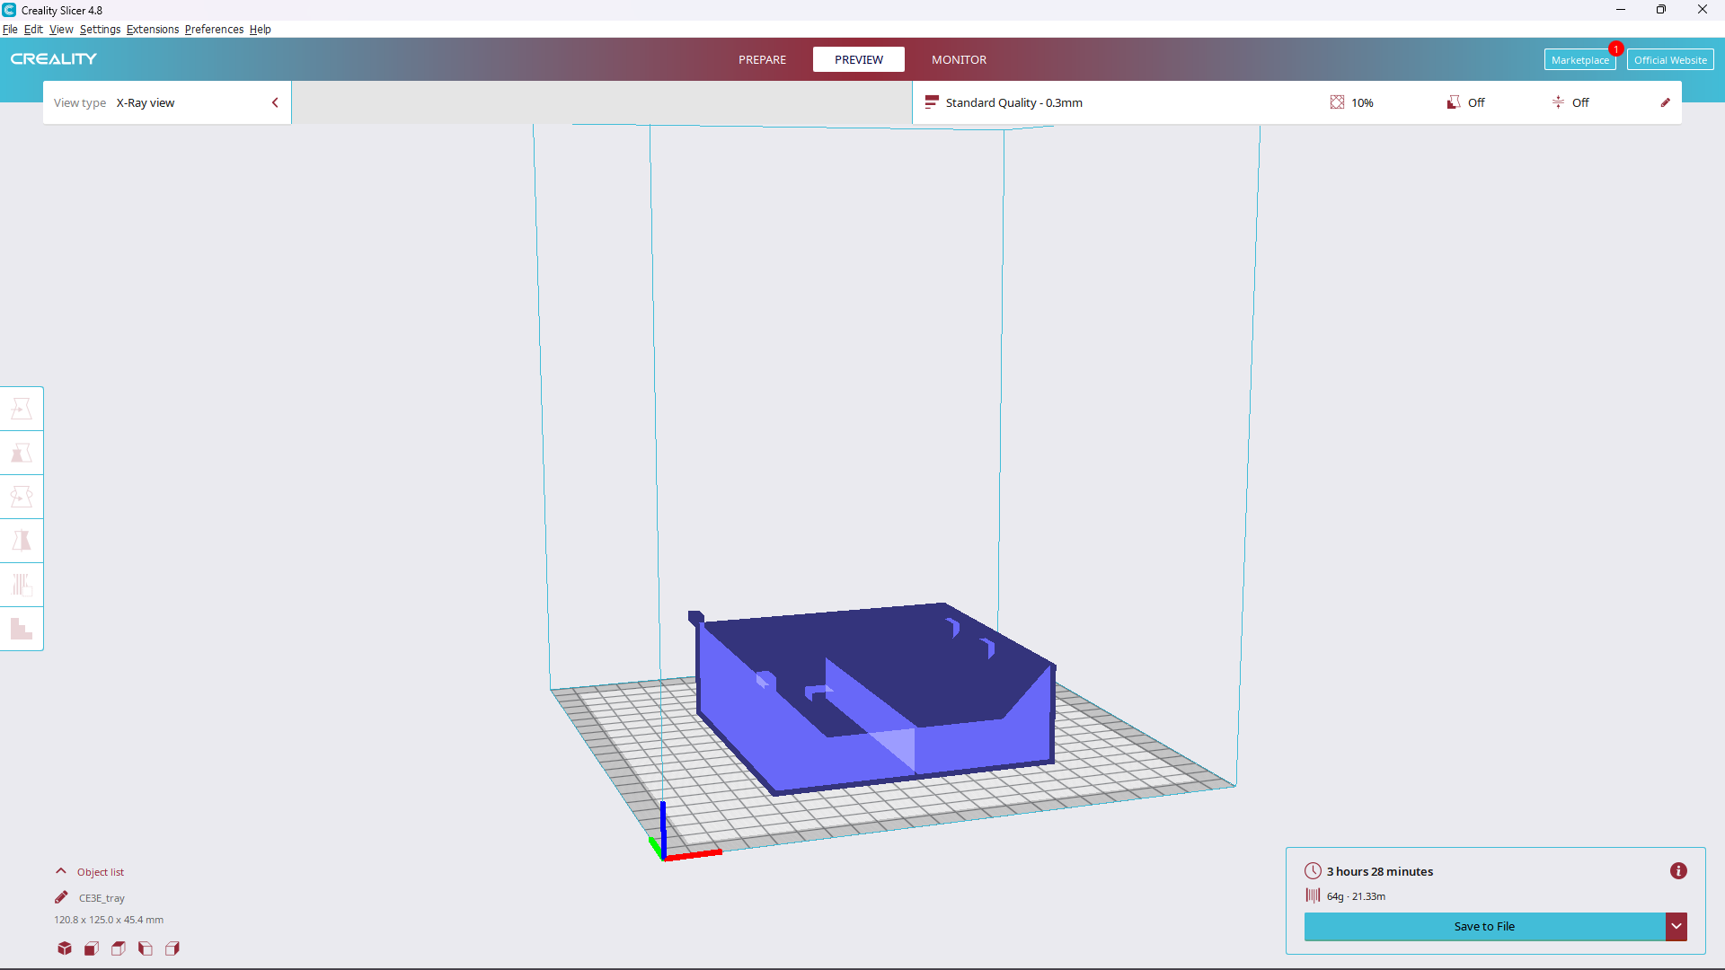Select the Mirror tool
The image size is (1725, 970).
pyautogui.click(x=22, y=540)
